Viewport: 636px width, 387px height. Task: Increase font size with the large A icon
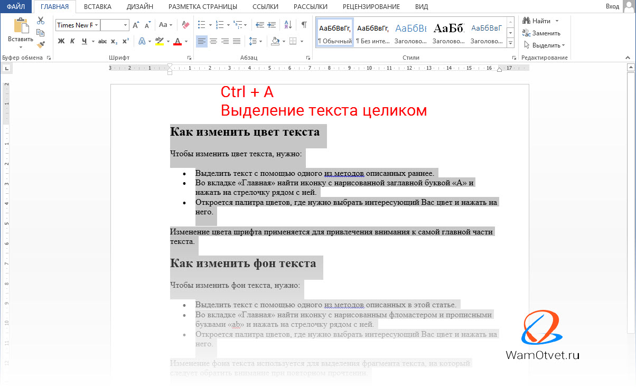pyautogui.click(x=136, y=25)
